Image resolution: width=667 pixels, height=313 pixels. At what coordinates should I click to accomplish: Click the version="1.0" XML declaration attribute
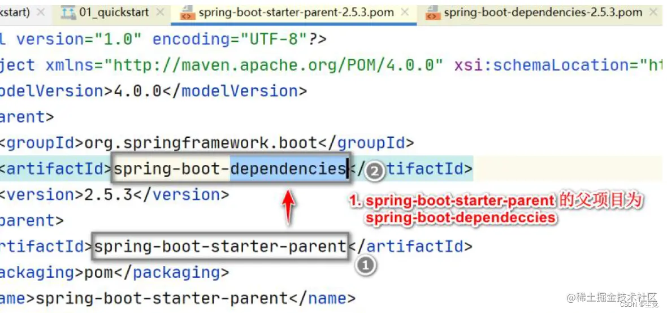pyautogui.click(x=79, y=40)
